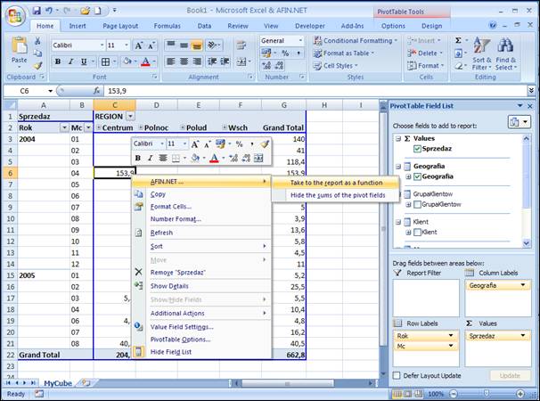Toggle Italic in the ribbon Font group
This screenshot has height=401, width=540.
pos(70,61)
